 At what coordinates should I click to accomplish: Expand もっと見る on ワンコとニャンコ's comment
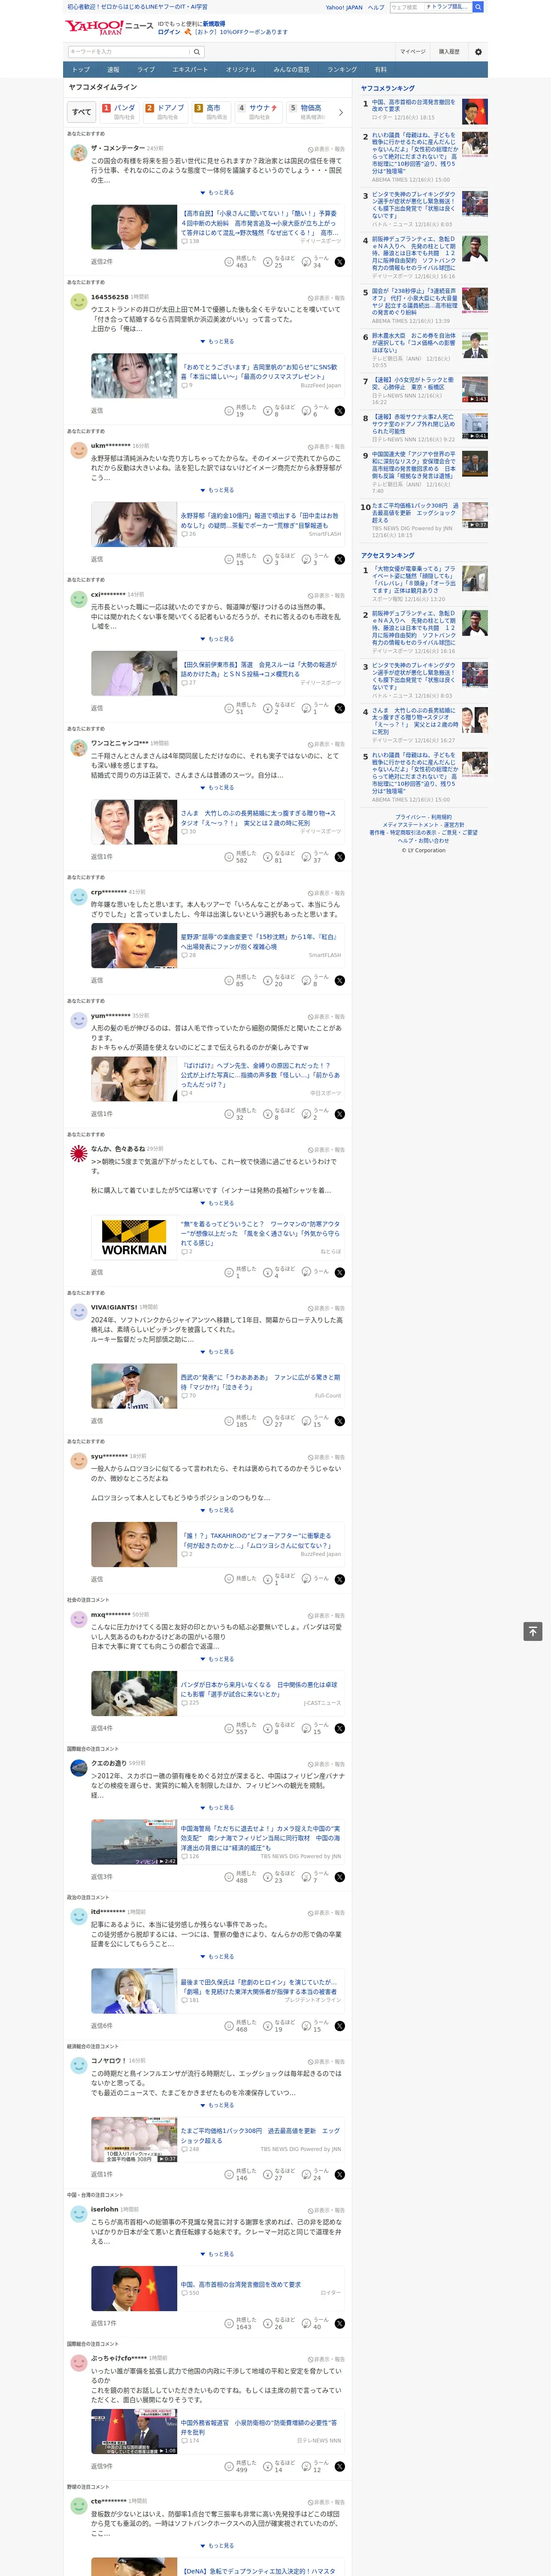tap(217, 788)
